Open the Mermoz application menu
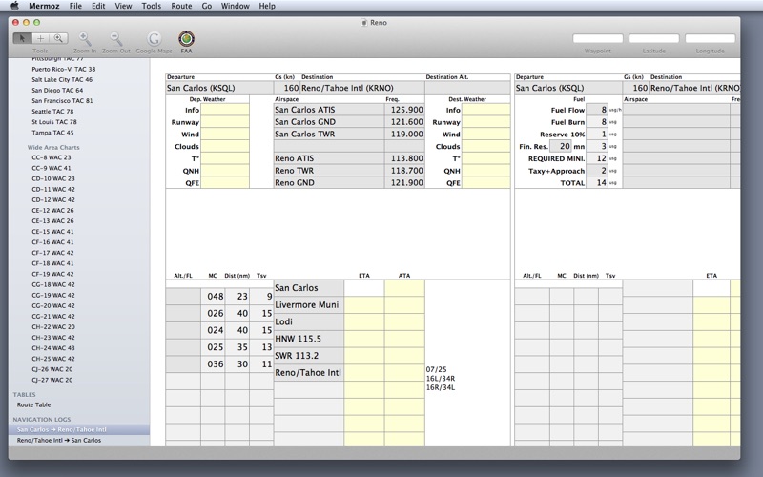The width and height of the screenshot is (763, 477). point(44,6)
